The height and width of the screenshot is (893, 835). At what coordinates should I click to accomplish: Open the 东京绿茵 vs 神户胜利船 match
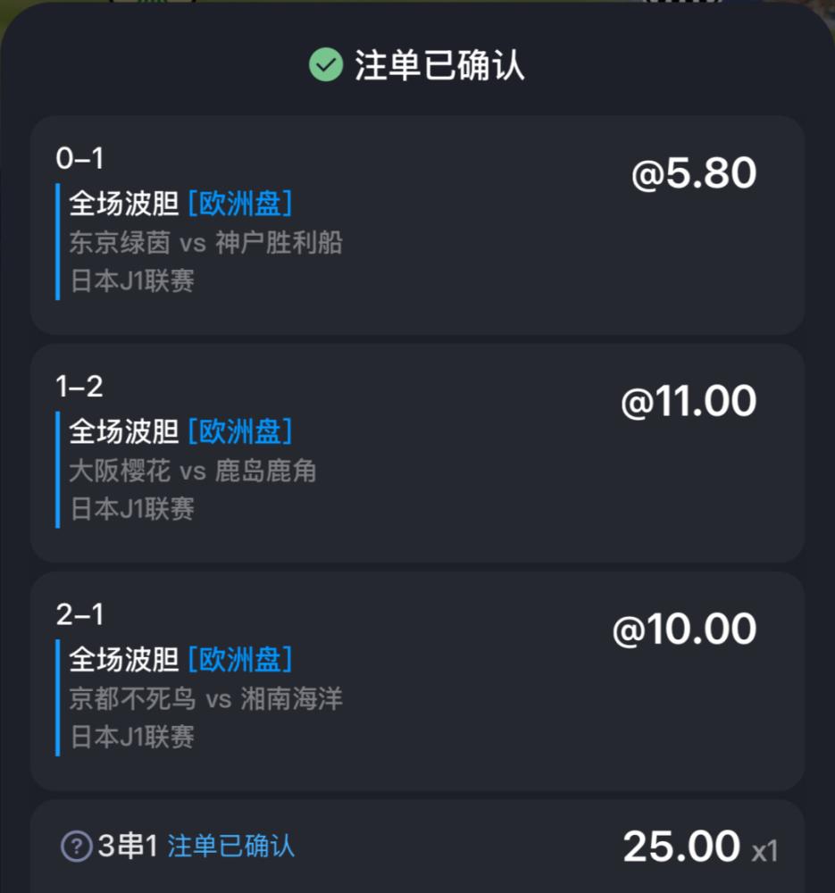(205, 243)
